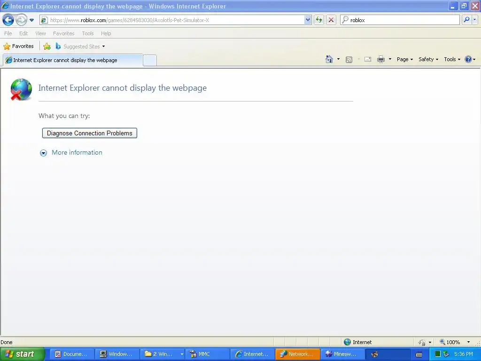Click the Read Mail envelope icon
The image size is (481, 361).
point(367,59)
